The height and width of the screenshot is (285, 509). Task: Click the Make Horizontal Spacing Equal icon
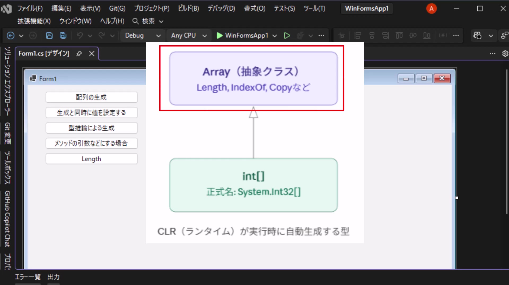tap(443, 35)
